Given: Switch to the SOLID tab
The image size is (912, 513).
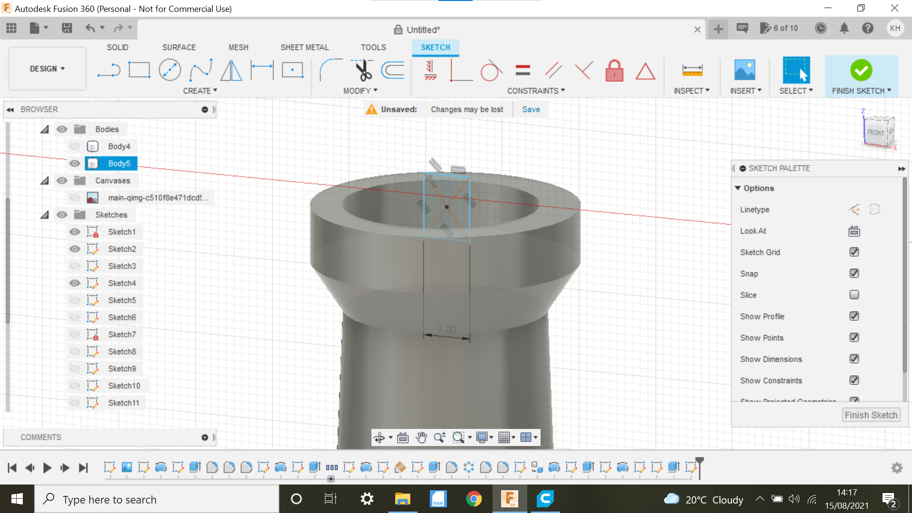Looking at the screenshot, I should point(117,47).
